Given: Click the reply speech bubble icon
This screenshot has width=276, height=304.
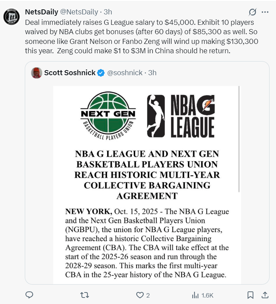Looking at the screenshot, I should (x=30, y=295).
